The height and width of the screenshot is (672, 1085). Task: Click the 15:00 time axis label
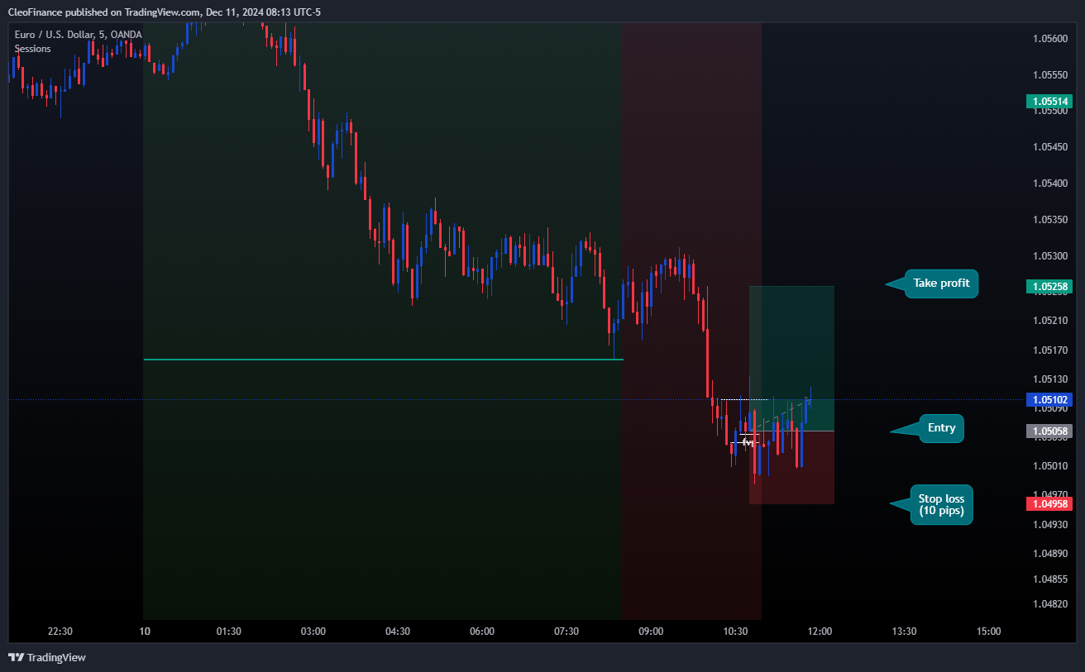click(x=988, y=631)
